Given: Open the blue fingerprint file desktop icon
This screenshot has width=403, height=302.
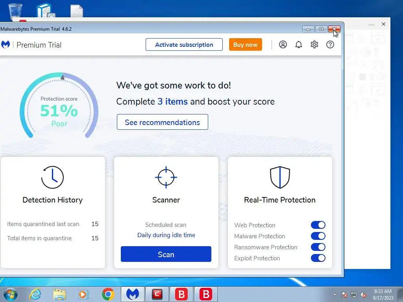Looking at the screenshot, I should [x=46, y=11].
